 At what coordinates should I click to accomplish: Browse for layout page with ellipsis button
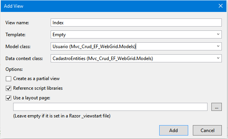(216, 107)
